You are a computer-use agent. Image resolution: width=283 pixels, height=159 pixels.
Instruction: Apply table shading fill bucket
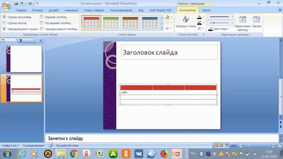(167, 17)
